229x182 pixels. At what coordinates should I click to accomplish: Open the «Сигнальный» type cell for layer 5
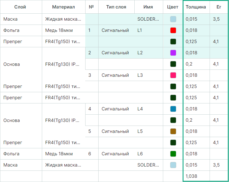pos(115,131)
